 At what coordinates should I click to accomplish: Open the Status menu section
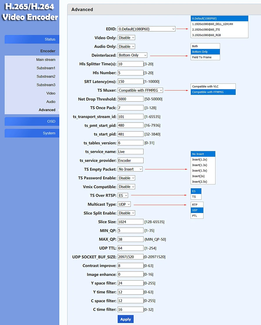click(32, 39)
